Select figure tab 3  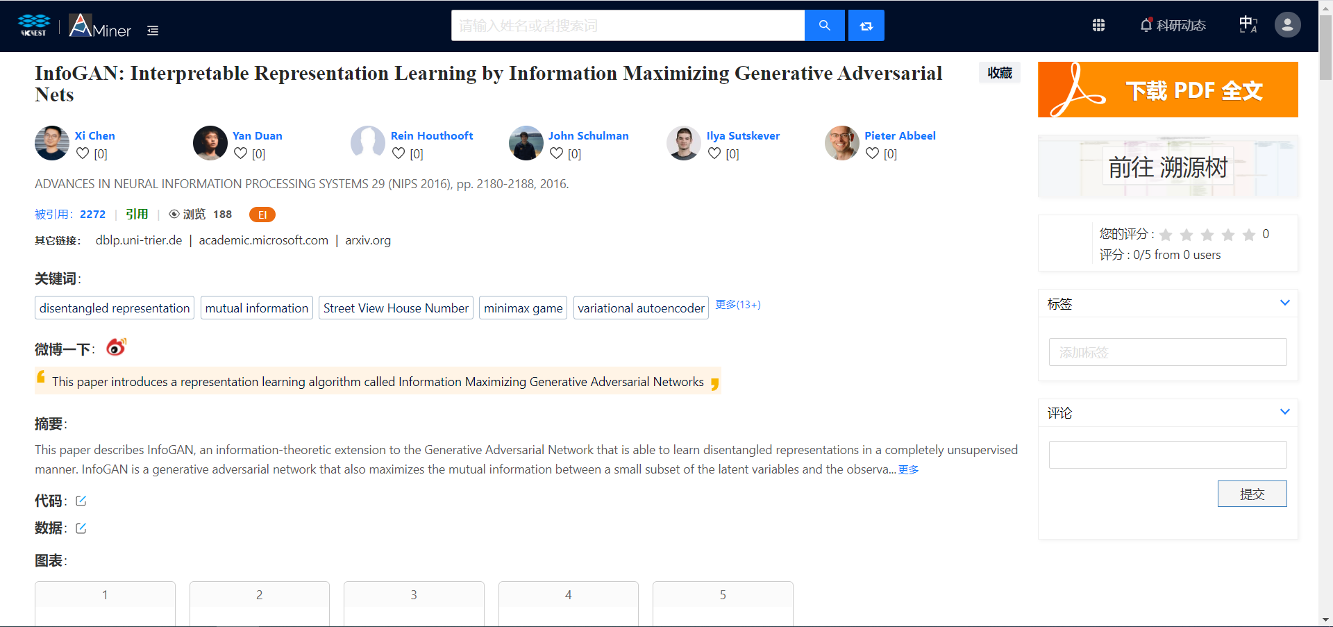coord(414,595)
